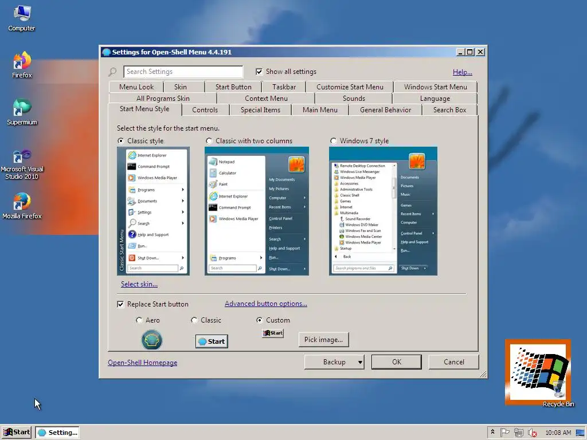Open the Backup dropdown arrow
Screen dimensions: 587x440
(x=360, y=362)
